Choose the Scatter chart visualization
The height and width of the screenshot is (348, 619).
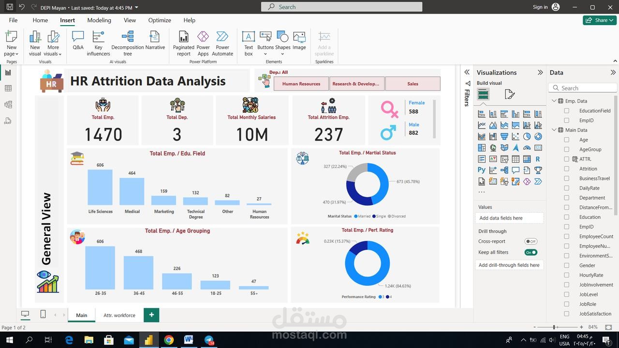[x=516, y=136]
